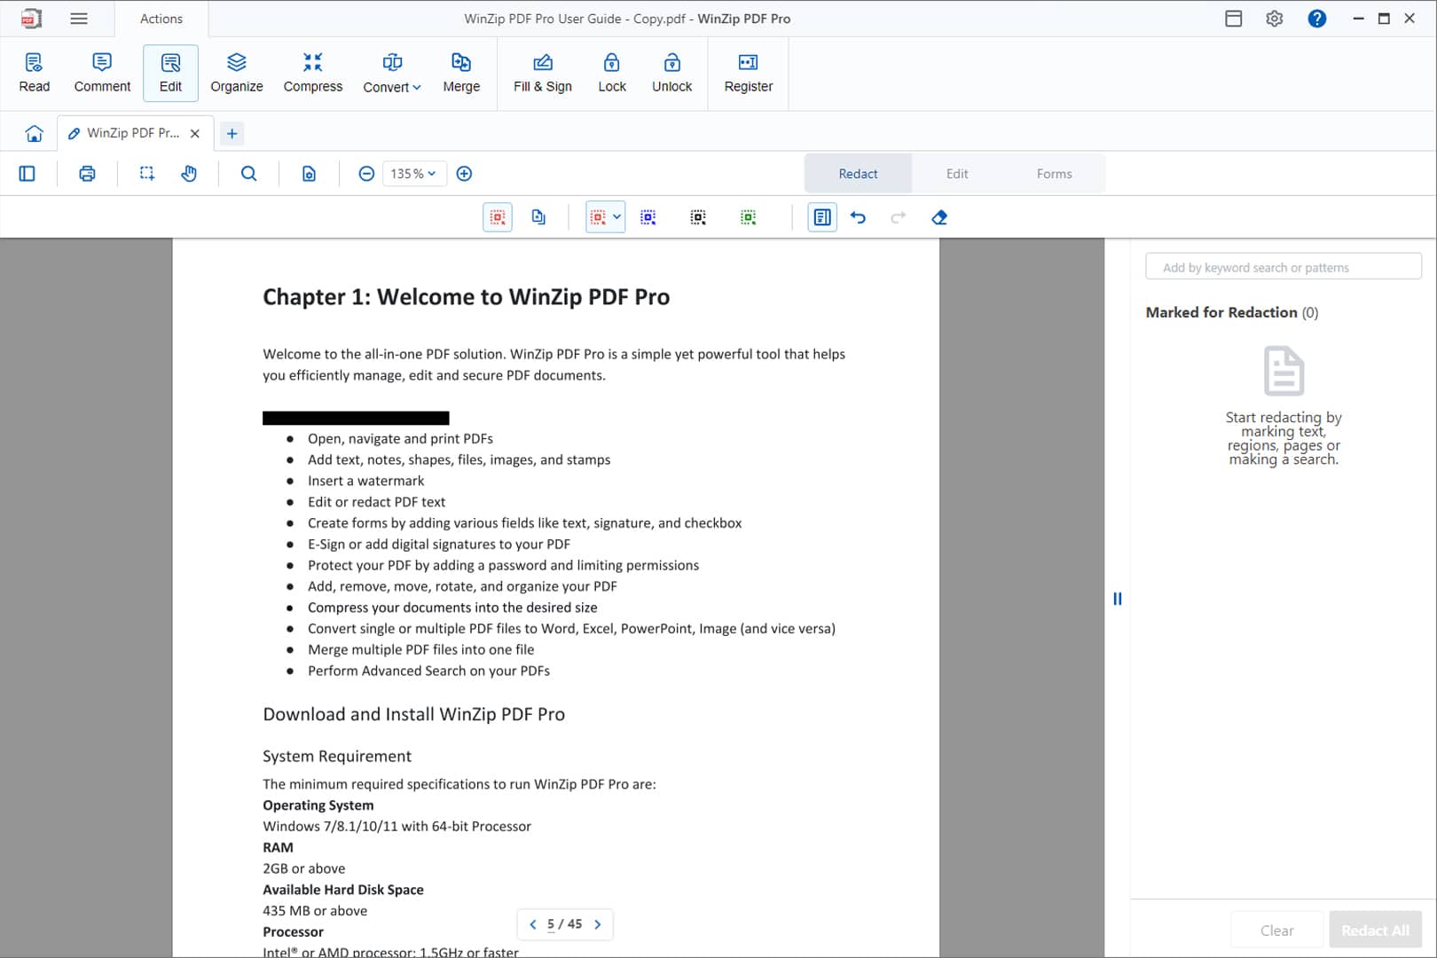
Task: Open the hamburger menu
Action: (79, 19)
